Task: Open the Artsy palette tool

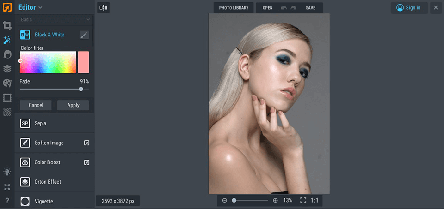Action: coord(7,83)
